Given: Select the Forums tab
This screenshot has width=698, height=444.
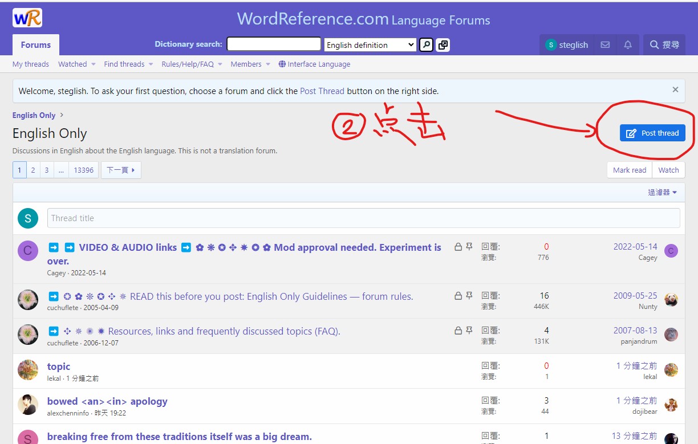Looking at the screenshot, I should point(36,44).
